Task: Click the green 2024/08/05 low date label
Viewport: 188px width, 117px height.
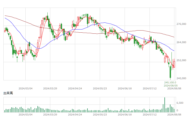Action: 171,86
